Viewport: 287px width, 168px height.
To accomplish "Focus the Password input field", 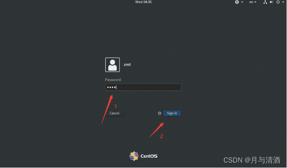I will (143, 87).
